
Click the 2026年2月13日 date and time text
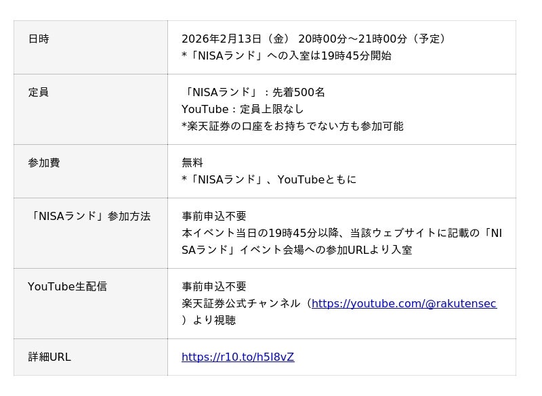(x=315, y=39)
